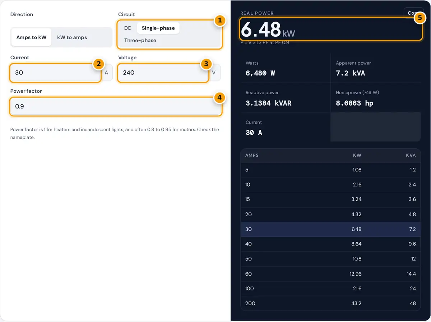This screenshot has height=322, width=431.
Task: Select the Amps to kW direction
Action: (32, 37)
